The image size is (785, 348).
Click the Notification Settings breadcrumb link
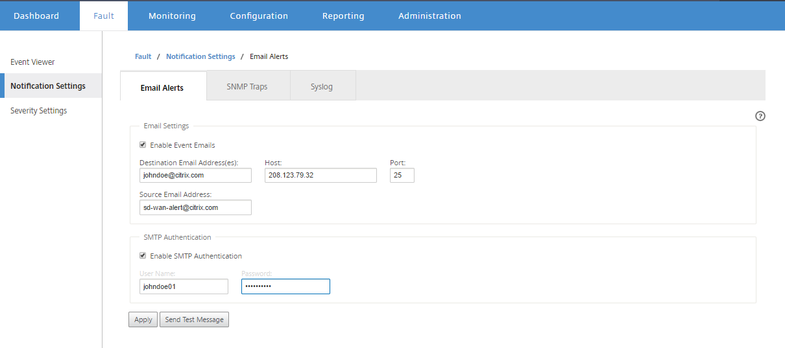point(200,56)
